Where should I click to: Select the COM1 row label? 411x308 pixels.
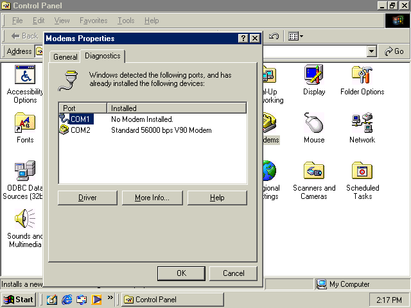click(82, 119)
